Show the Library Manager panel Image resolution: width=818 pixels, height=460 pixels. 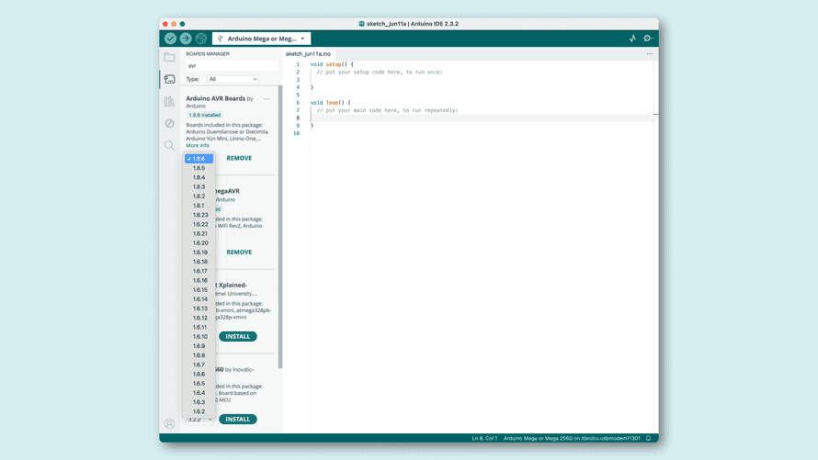tap(169, 102)
